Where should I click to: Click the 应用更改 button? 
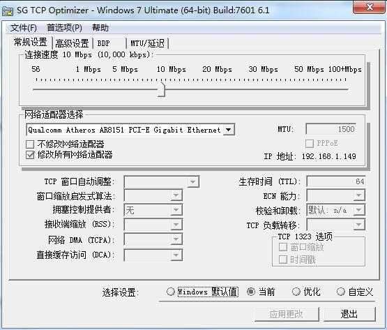tap(287, 314)
